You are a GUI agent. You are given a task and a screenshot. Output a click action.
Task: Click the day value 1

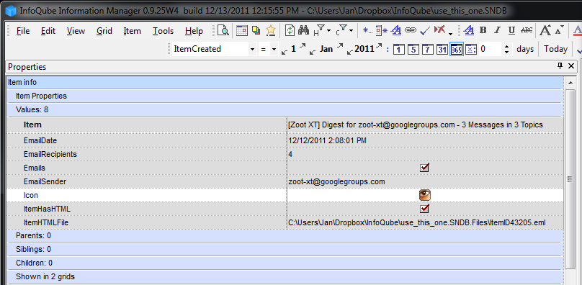tap(293, 49)
